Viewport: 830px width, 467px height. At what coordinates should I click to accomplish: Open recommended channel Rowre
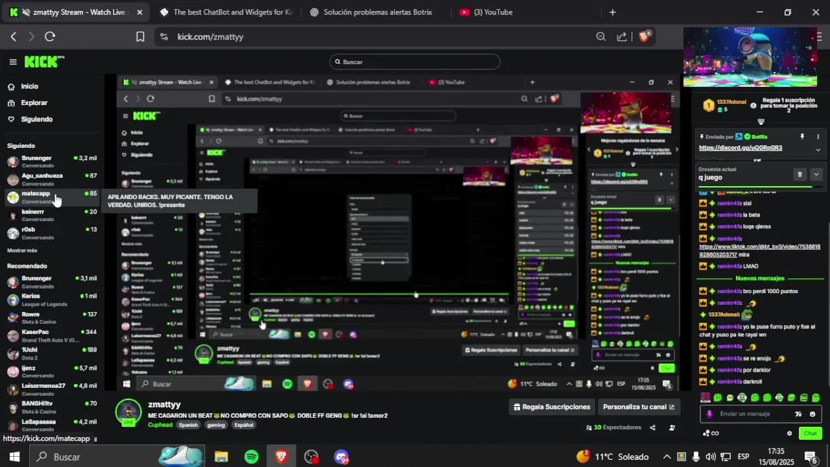pos(52,318)
